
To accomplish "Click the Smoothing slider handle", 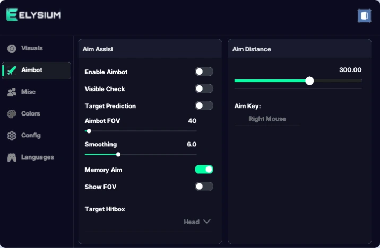I will [x=118, y=154].
